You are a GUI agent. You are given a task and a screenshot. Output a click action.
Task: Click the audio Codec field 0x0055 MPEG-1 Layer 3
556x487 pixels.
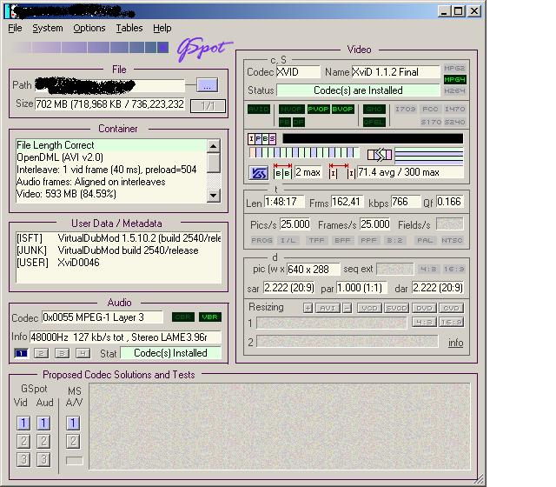coord(103,317)
